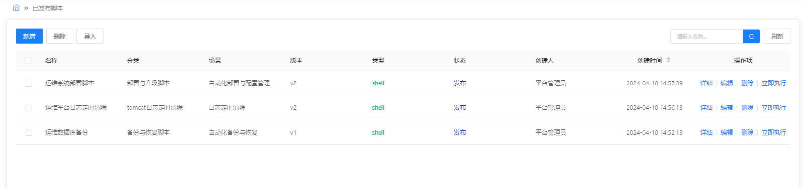804x188 pixels.
Task: Run 运维系统部署脚本 with 立即执行
Action: click(774, 83)
